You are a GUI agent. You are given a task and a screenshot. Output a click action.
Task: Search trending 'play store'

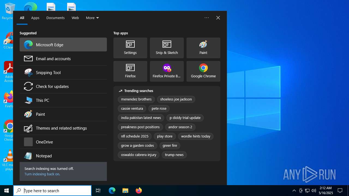point(165,136)
